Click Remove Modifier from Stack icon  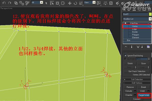[142, 47]
